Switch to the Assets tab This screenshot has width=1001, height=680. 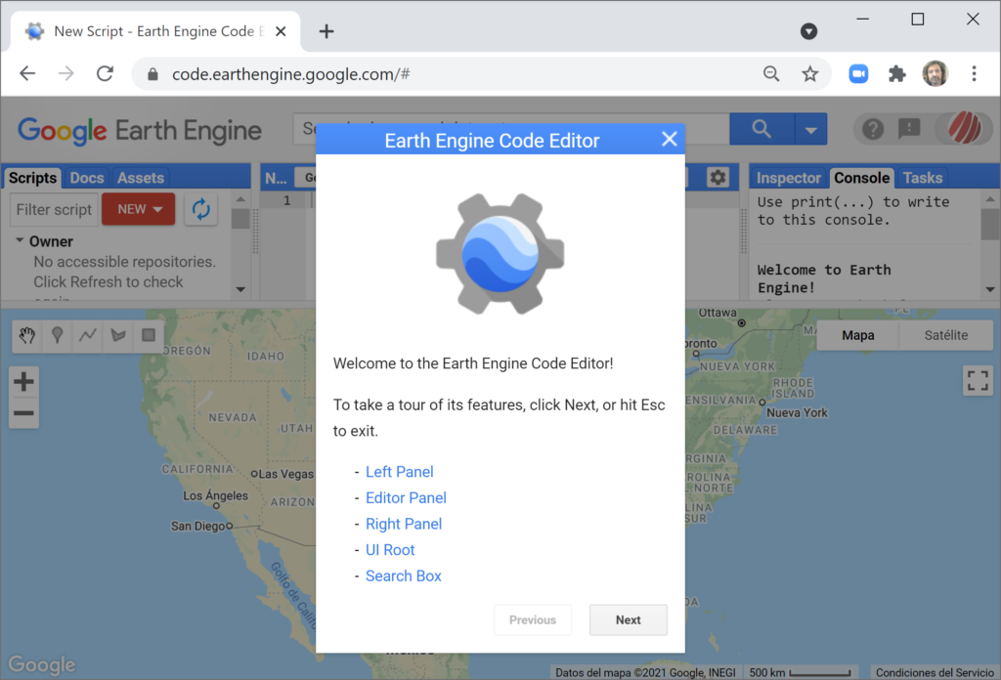[141, 178]
